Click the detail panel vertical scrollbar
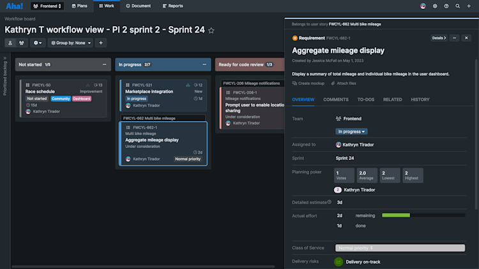The width and height of the screenshot is (479, 269). point(476,134)
